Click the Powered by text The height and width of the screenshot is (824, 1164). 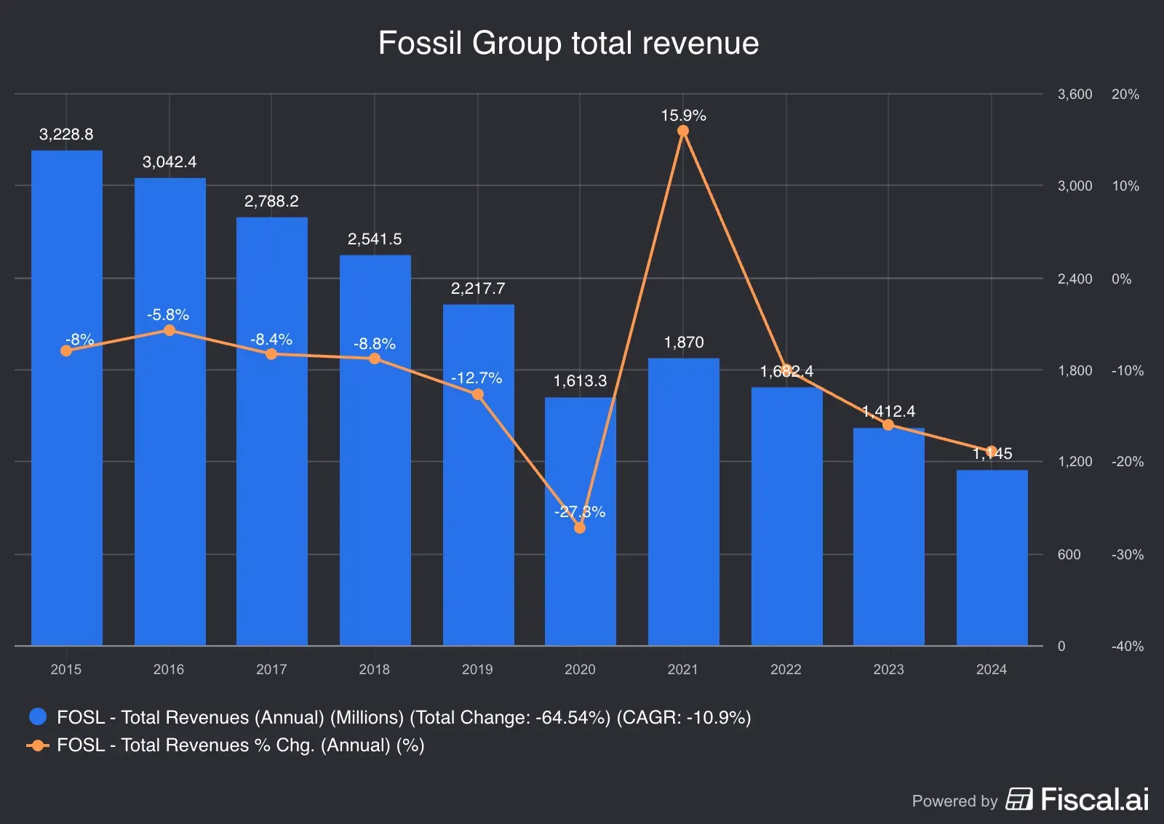pyautogui.click(x=954, y=801)
